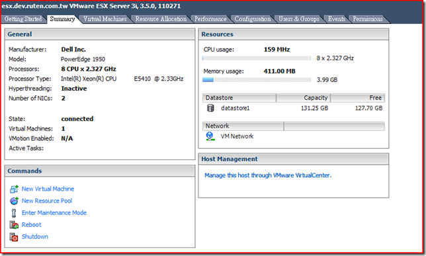Click the 131.25 GB capacity value
The width and height of the screenshot is (426, 256).
[314, 108]
